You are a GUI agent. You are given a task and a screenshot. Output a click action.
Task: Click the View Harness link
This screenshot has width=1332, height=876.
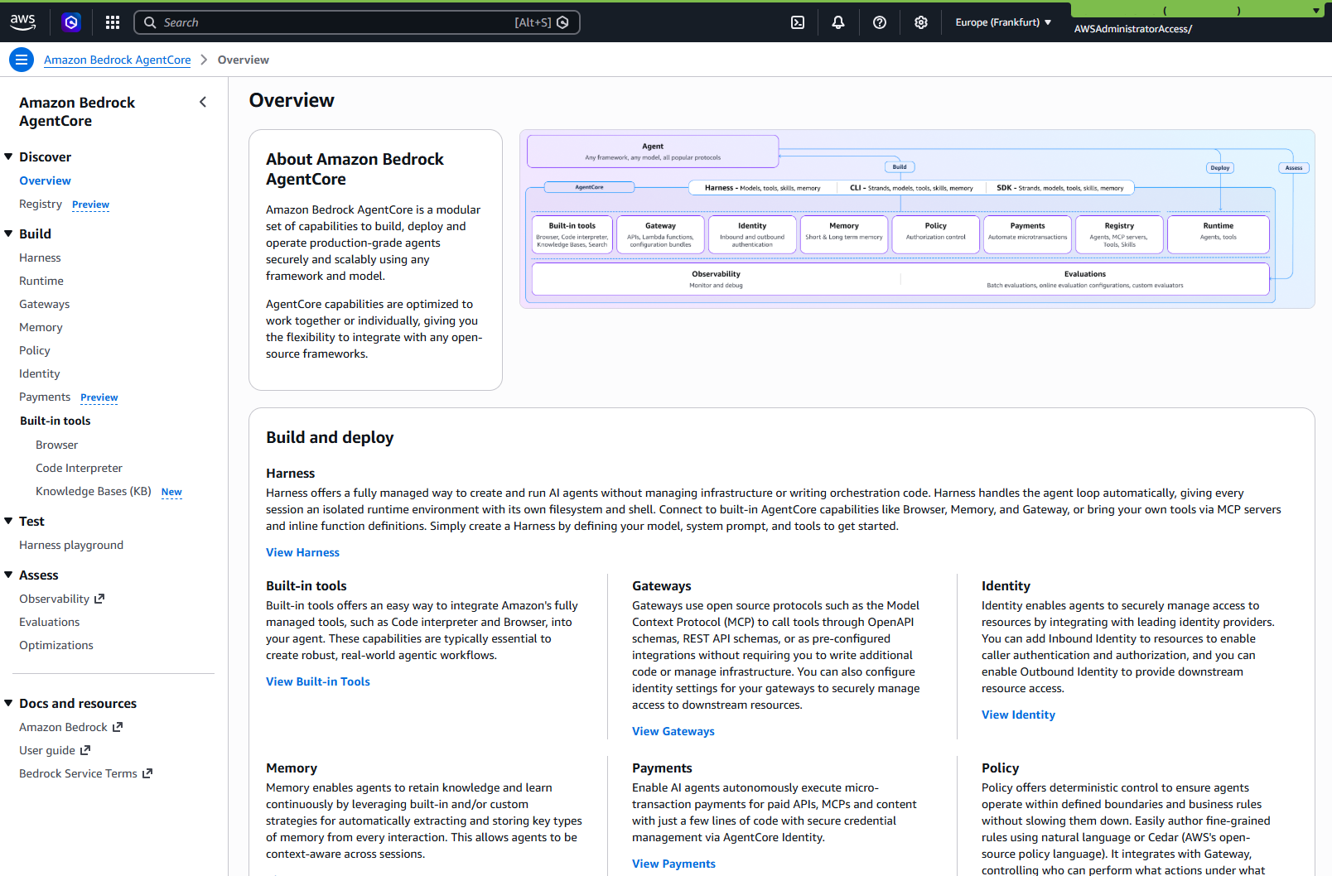click(302, 552)
